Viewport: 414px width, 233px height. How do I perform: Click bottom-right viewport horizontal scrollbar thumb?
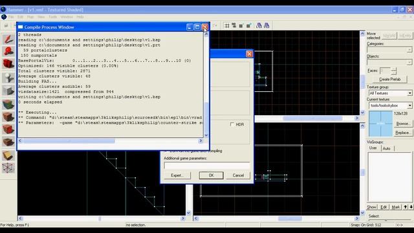point(290,219)
